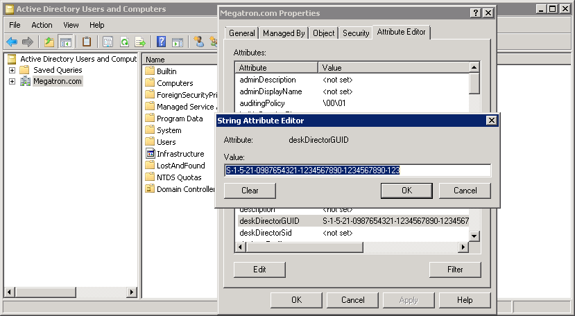Switch to the Security tab
The image size is (575, 316).
356,33
